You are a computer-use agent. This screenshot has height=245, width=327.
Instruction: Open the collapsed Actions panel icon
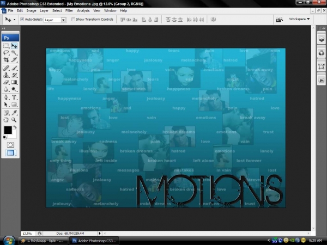point(322,80)
